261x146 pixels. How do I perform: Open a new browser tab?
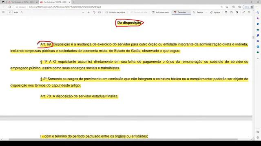74,2
